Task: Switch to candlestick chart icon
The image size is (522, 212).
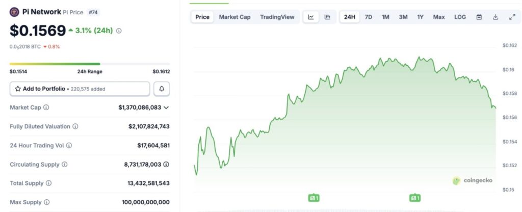Action: pos(327,17)
